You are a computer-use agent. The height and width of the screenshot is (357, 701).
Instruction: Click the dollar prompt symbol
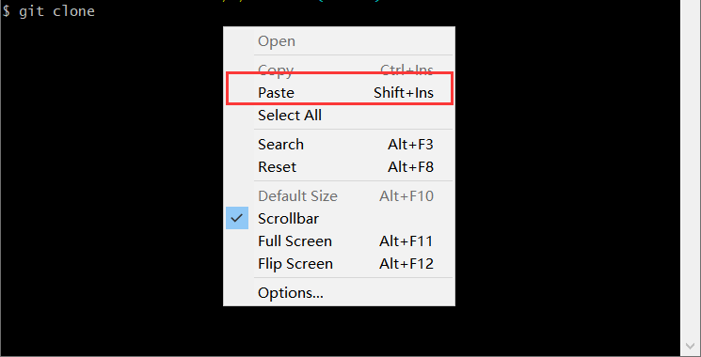coord(7,11)
